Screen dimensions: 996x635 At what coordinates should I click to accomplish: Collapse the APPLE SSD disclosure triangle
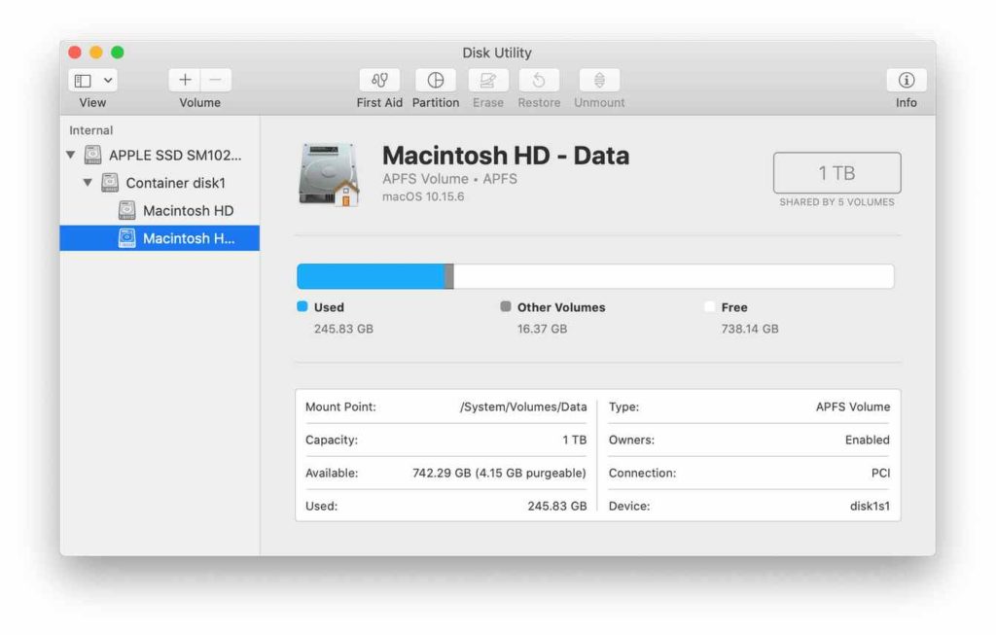(71, 155)
